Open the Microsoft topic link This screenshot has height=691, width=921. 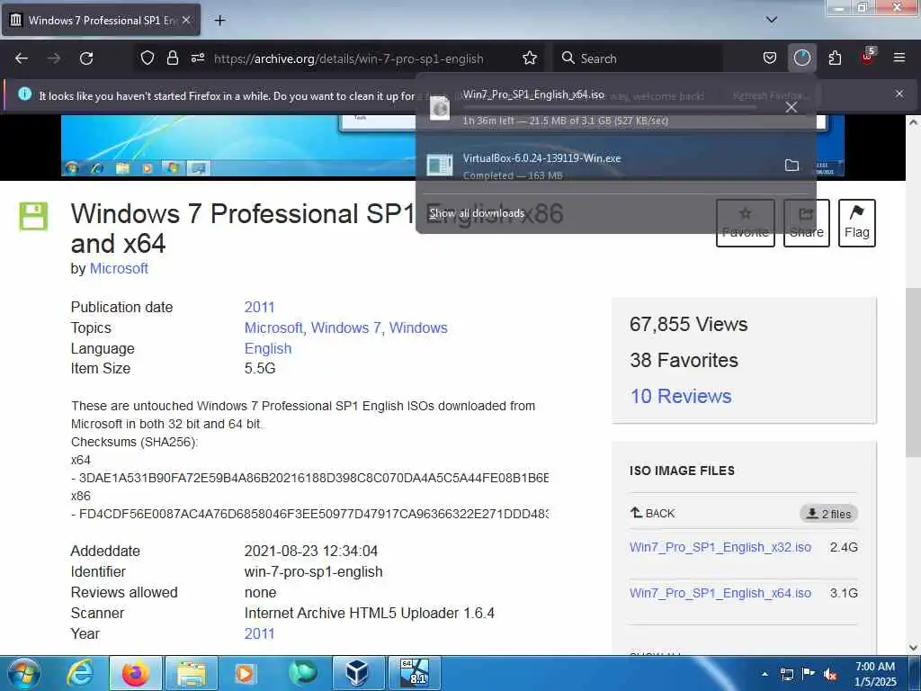273,328
